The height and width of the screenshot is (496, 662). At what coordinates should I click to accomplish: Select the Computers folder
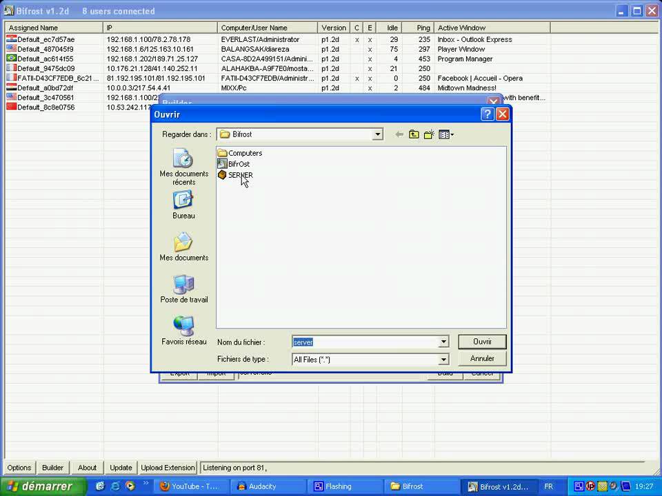pos(240,153)
